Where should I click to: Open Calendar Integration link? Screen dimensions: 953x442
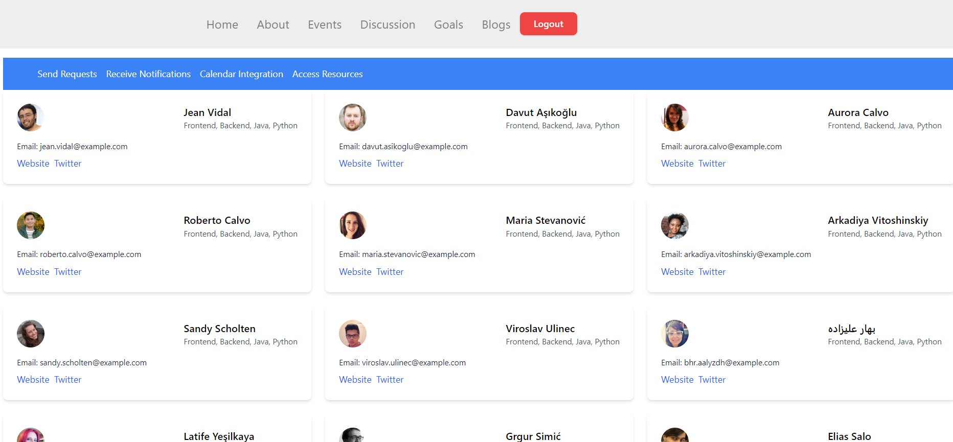pyautogui.click(x=241, y=74)
